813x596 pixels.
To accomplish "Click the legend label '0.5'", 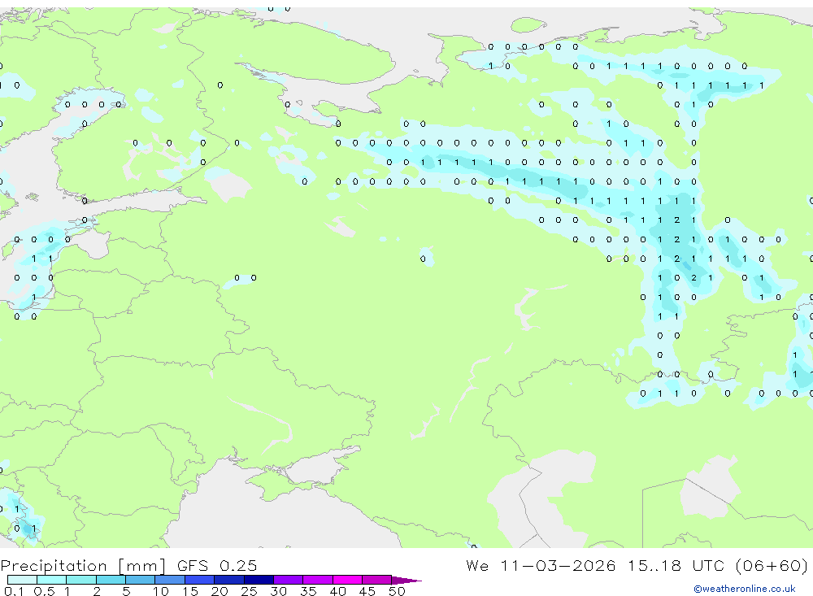I will pos(44,591).
